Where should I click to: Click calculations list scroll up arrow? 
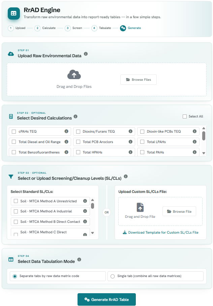click(204, 128)
